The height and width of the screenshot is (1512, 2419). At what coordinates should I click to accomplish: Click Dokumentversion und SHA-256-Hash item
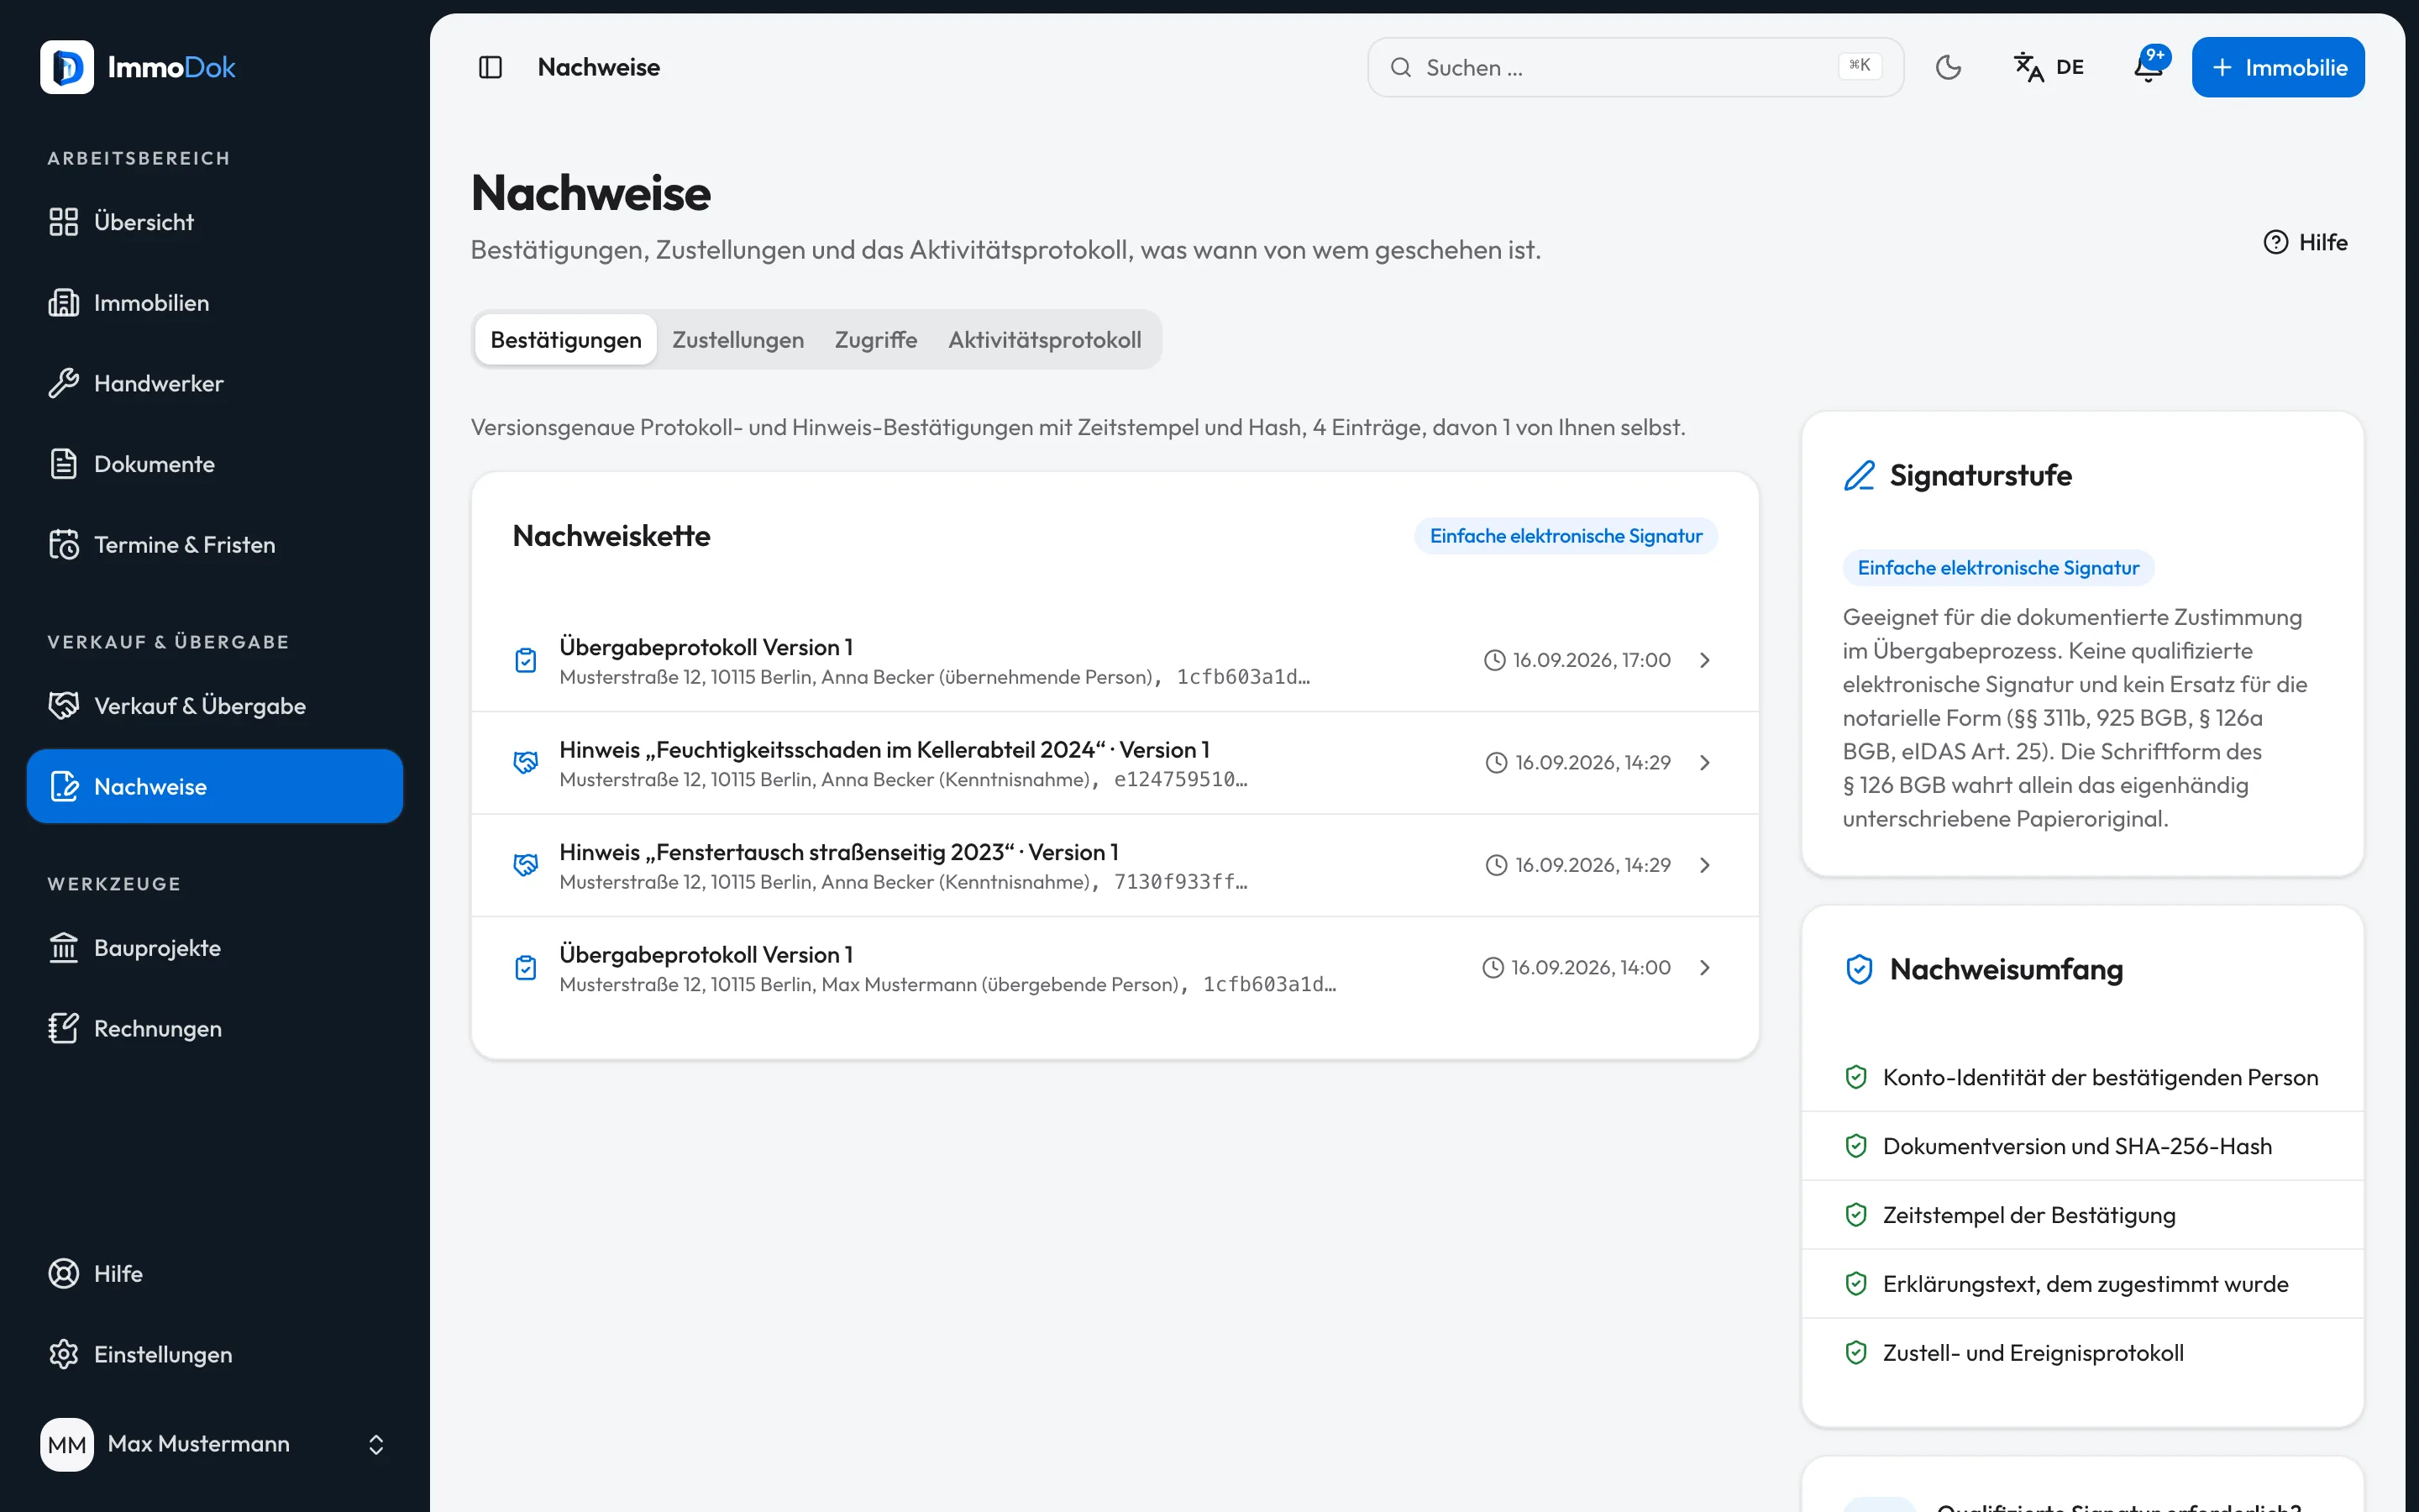coord(2082,1146)
